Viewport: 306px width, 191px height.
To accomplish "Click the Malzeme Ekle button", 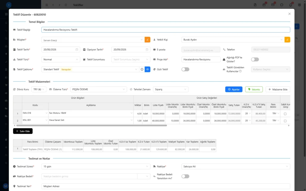I will pos(278,90).
